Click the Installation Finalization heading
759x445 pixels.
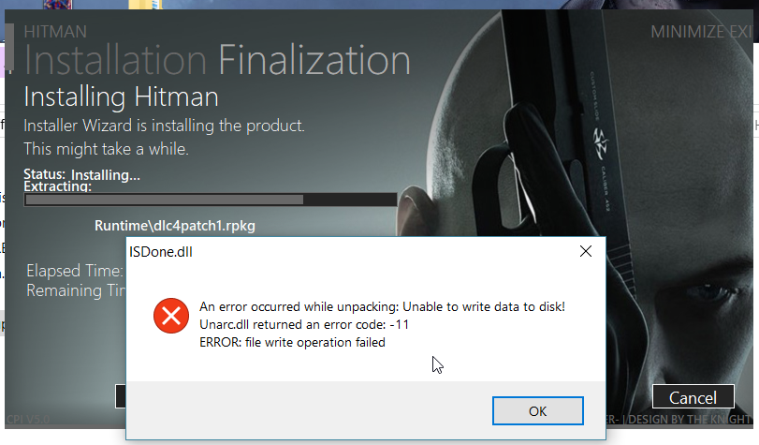point(217,61)
